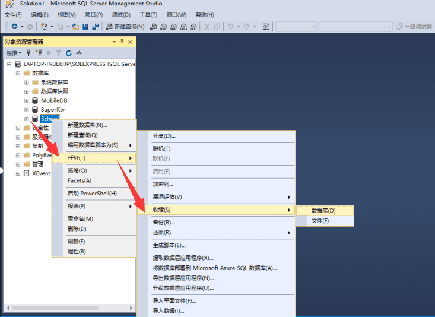Screen dimensions: 435x317
Task: Click the Redo arrow icon
Action: 246,27
